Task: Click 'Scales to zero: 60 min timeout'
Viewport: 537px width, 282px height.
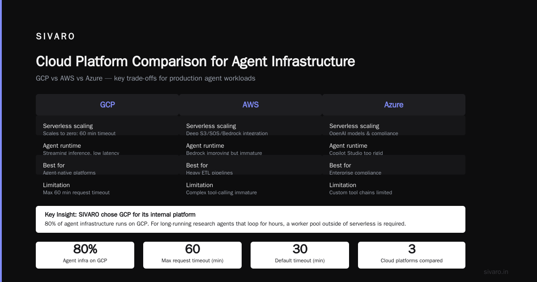Action: coord(79,133)
